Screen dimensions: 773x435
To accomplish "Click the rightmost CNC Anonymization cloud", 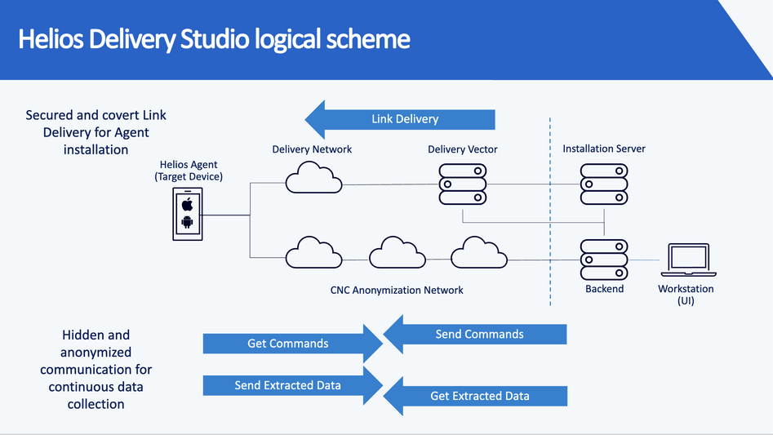I will click(479, 252).
